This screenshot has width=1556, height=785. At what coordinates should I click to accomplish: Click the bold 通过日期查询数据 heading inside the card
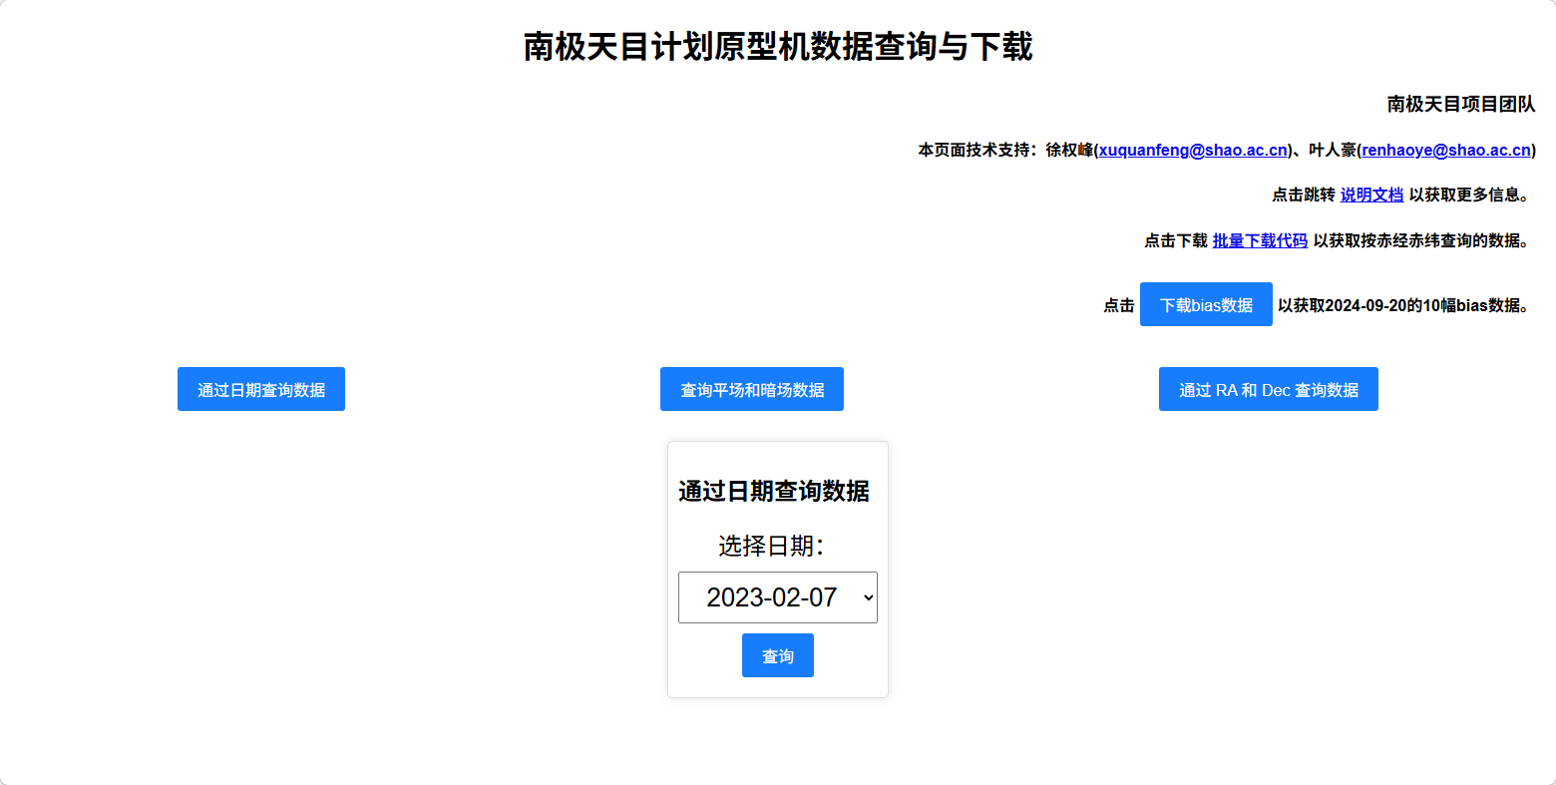[774, 491]
